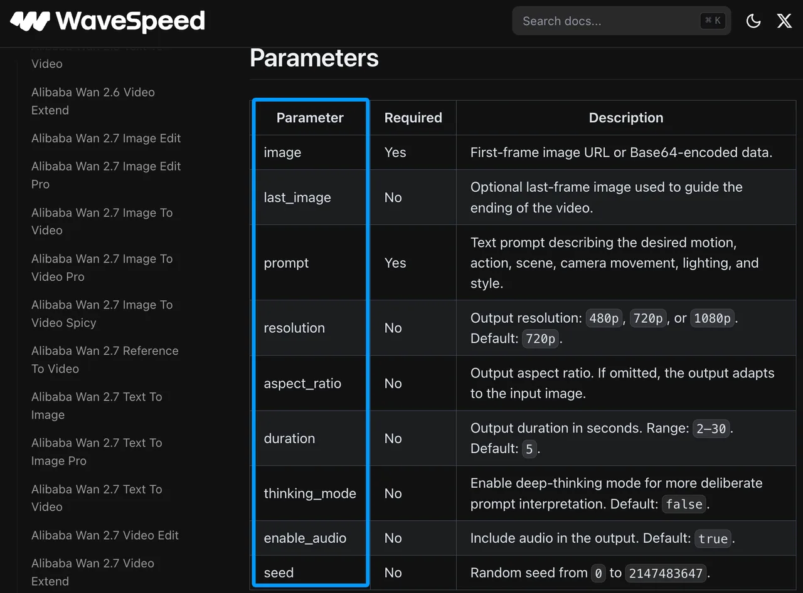
Task: Click the seed minimum value '0'
Action: 598,573
